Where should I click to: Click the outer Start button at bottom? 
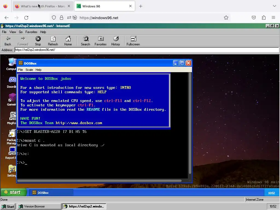[x=8, y=207]
